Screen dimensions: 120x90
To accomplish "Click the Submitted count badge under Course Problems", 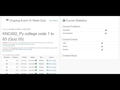I will [106, 30].
